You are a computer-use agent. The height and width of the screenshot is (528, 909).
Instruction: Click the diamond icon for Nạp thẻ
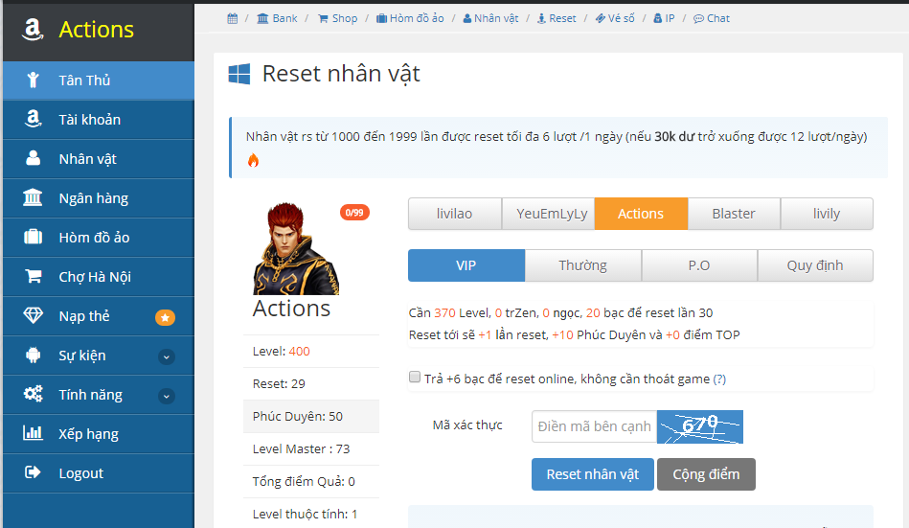pos(34,316)
